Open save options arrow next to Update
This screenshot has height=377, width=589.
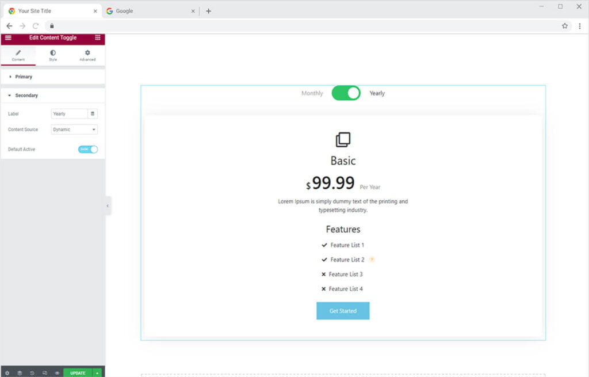pyautogui.click(x=97, y=373)
